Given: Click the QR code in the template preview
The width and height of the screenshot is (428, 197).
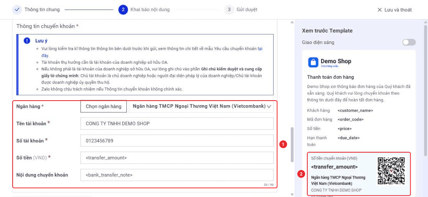Looking at the screenshot, I should coord(391,171).
